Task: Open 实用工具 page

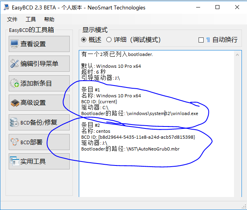Action: pos(39,162)
